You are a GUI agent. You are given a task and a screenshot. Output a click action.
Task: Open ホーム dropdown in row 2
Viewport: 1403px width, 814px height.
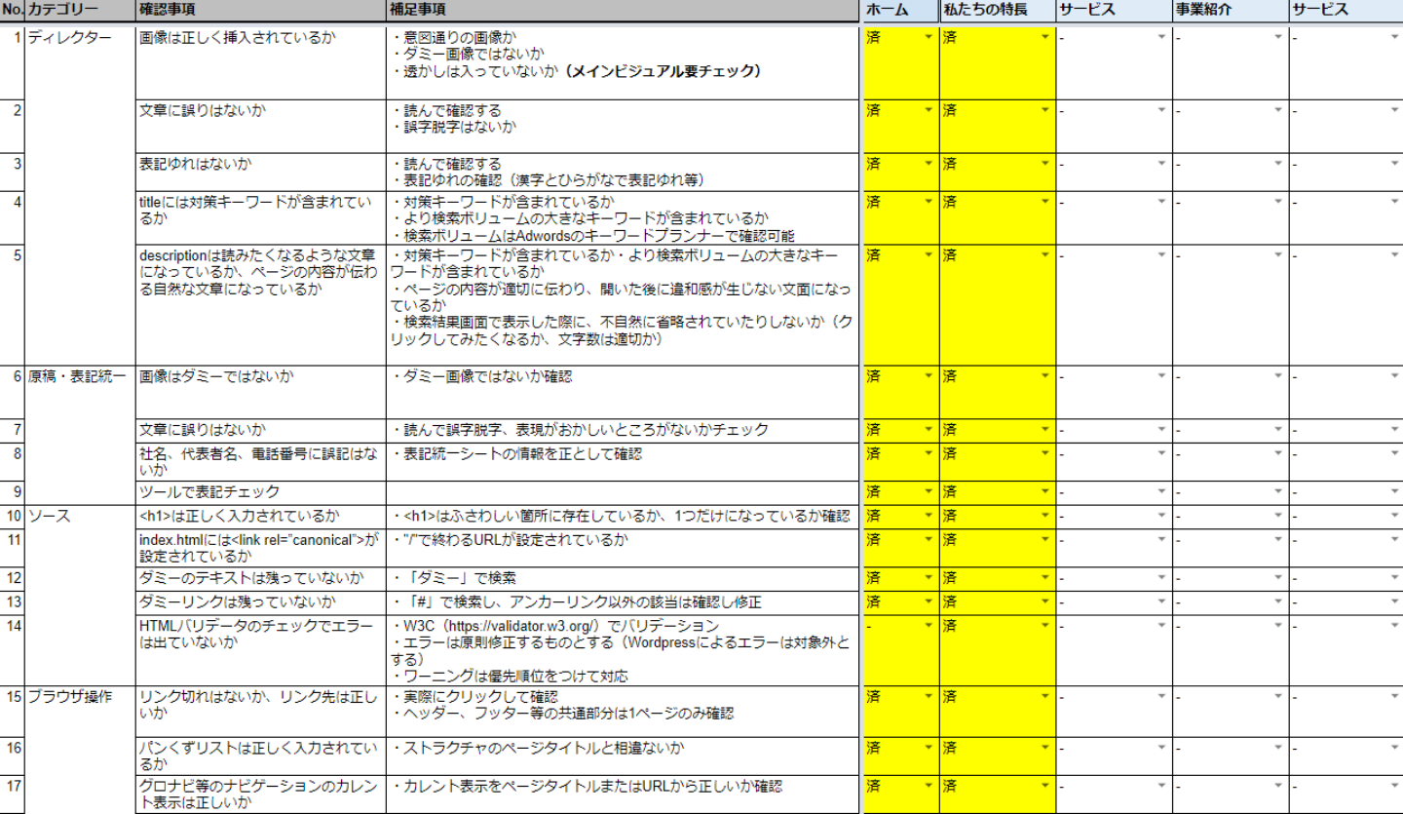tap(928, 110)
